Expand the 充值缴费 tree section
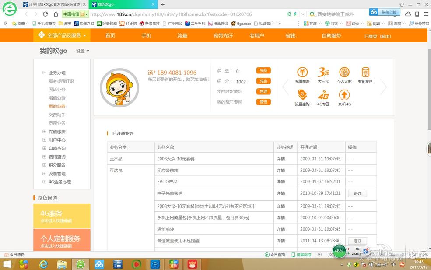This screenshot has height=270, width=431. pyautogui.click(x=44, y=132)
